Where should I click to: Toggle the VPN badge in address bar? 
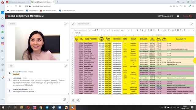click(x=26, y=6)
